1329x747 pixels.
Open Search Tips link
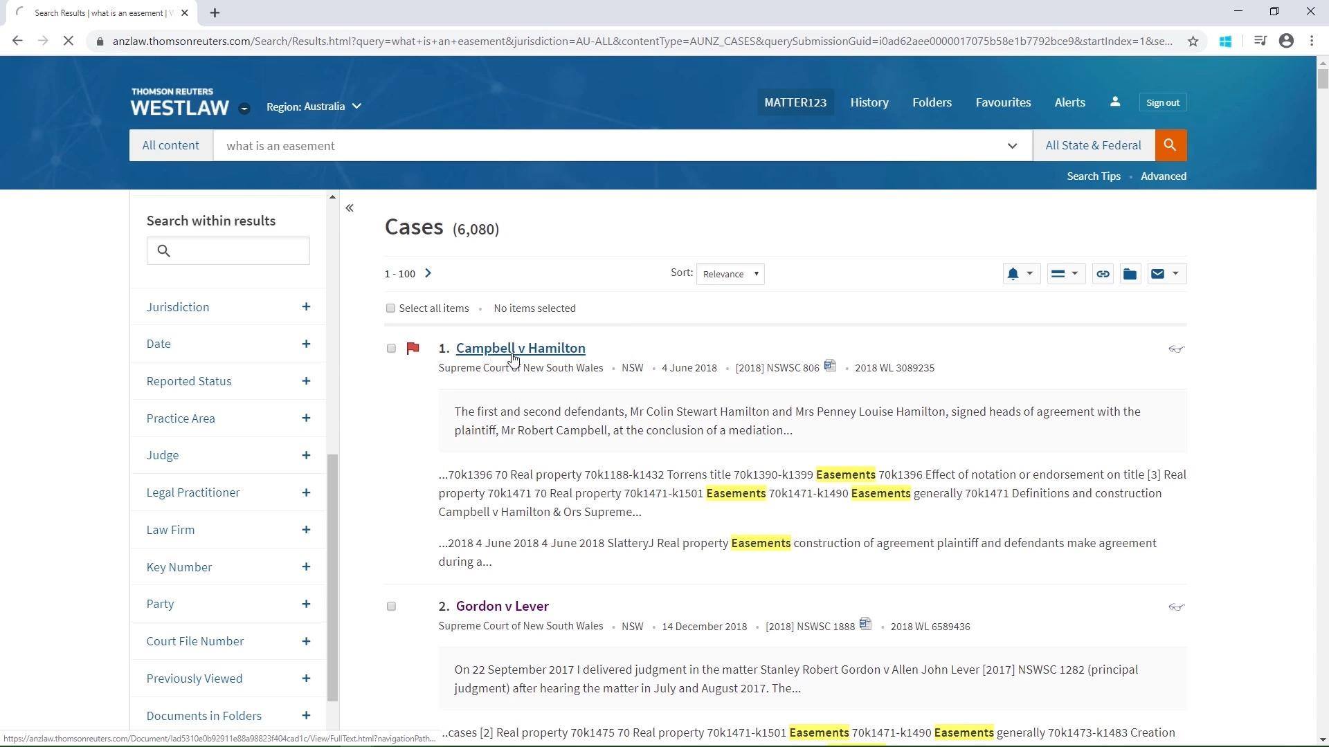click(1094, 176)
